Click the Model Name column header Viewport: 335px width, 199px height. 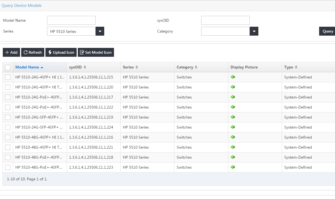(x=40, y=67)
